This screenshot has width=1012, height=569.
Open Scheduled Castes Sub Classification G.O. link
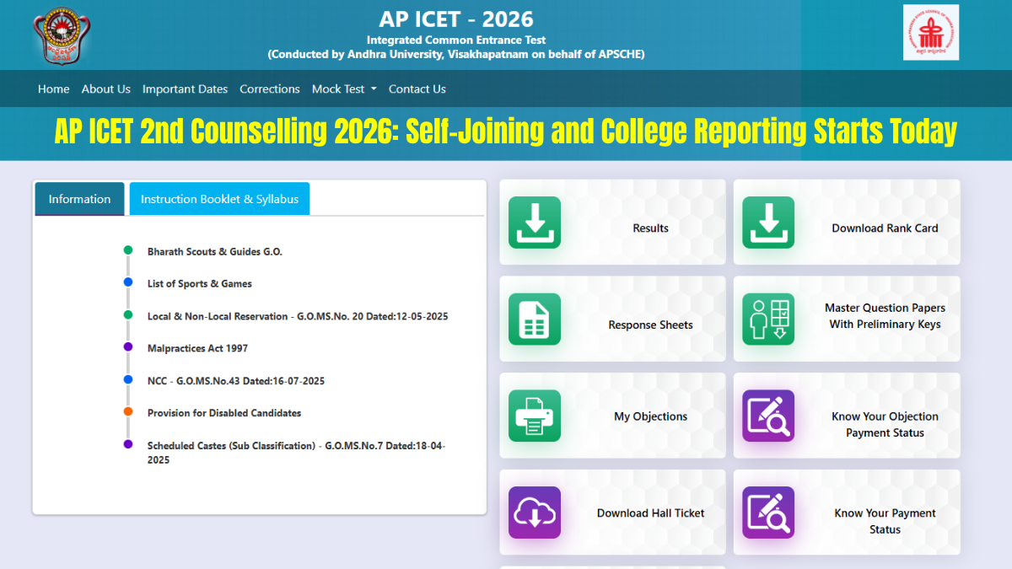click(x=296, y=453)
